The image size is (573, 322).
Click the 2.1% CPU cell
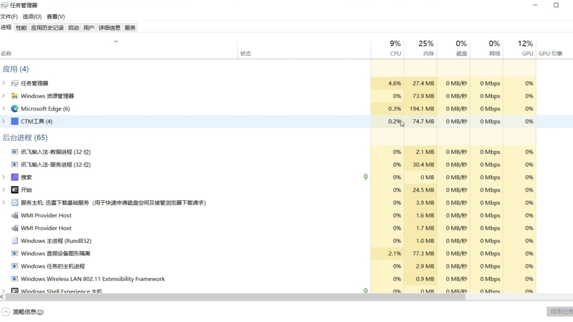point(387,254)
